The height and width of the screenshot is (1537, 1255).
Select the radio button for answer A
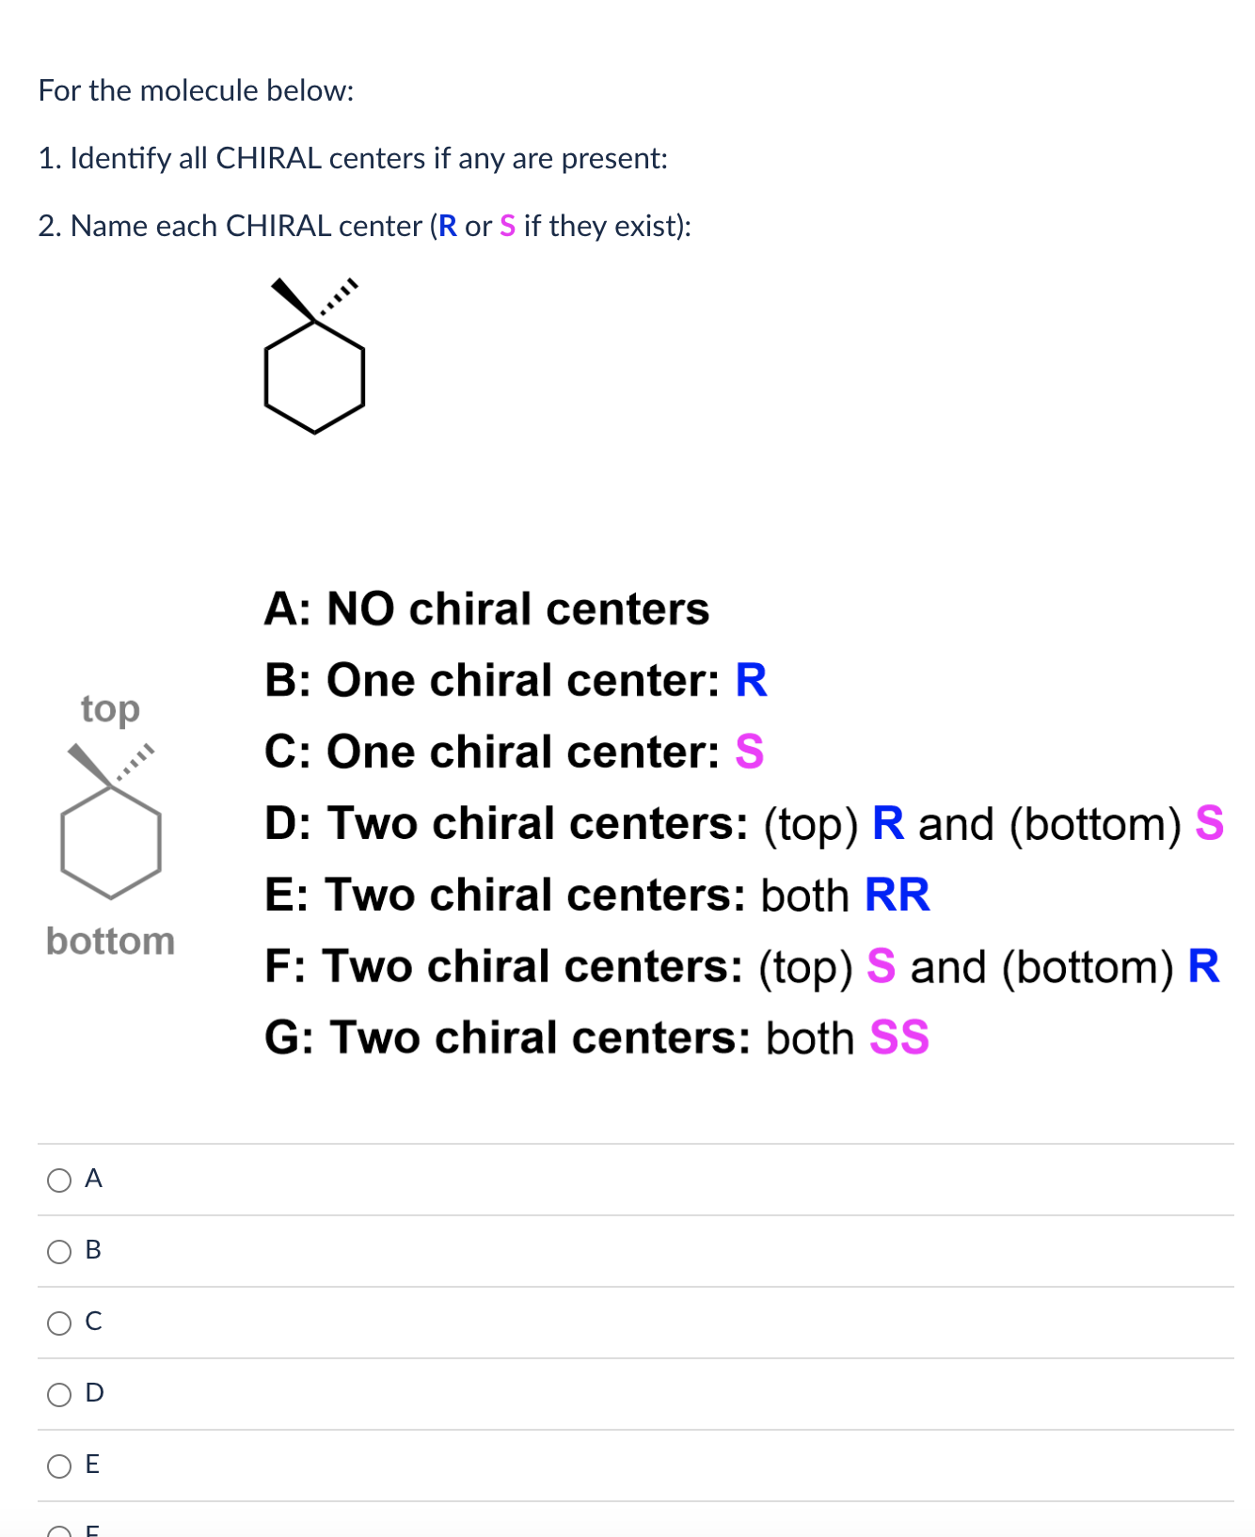(x=58, y=1180)
